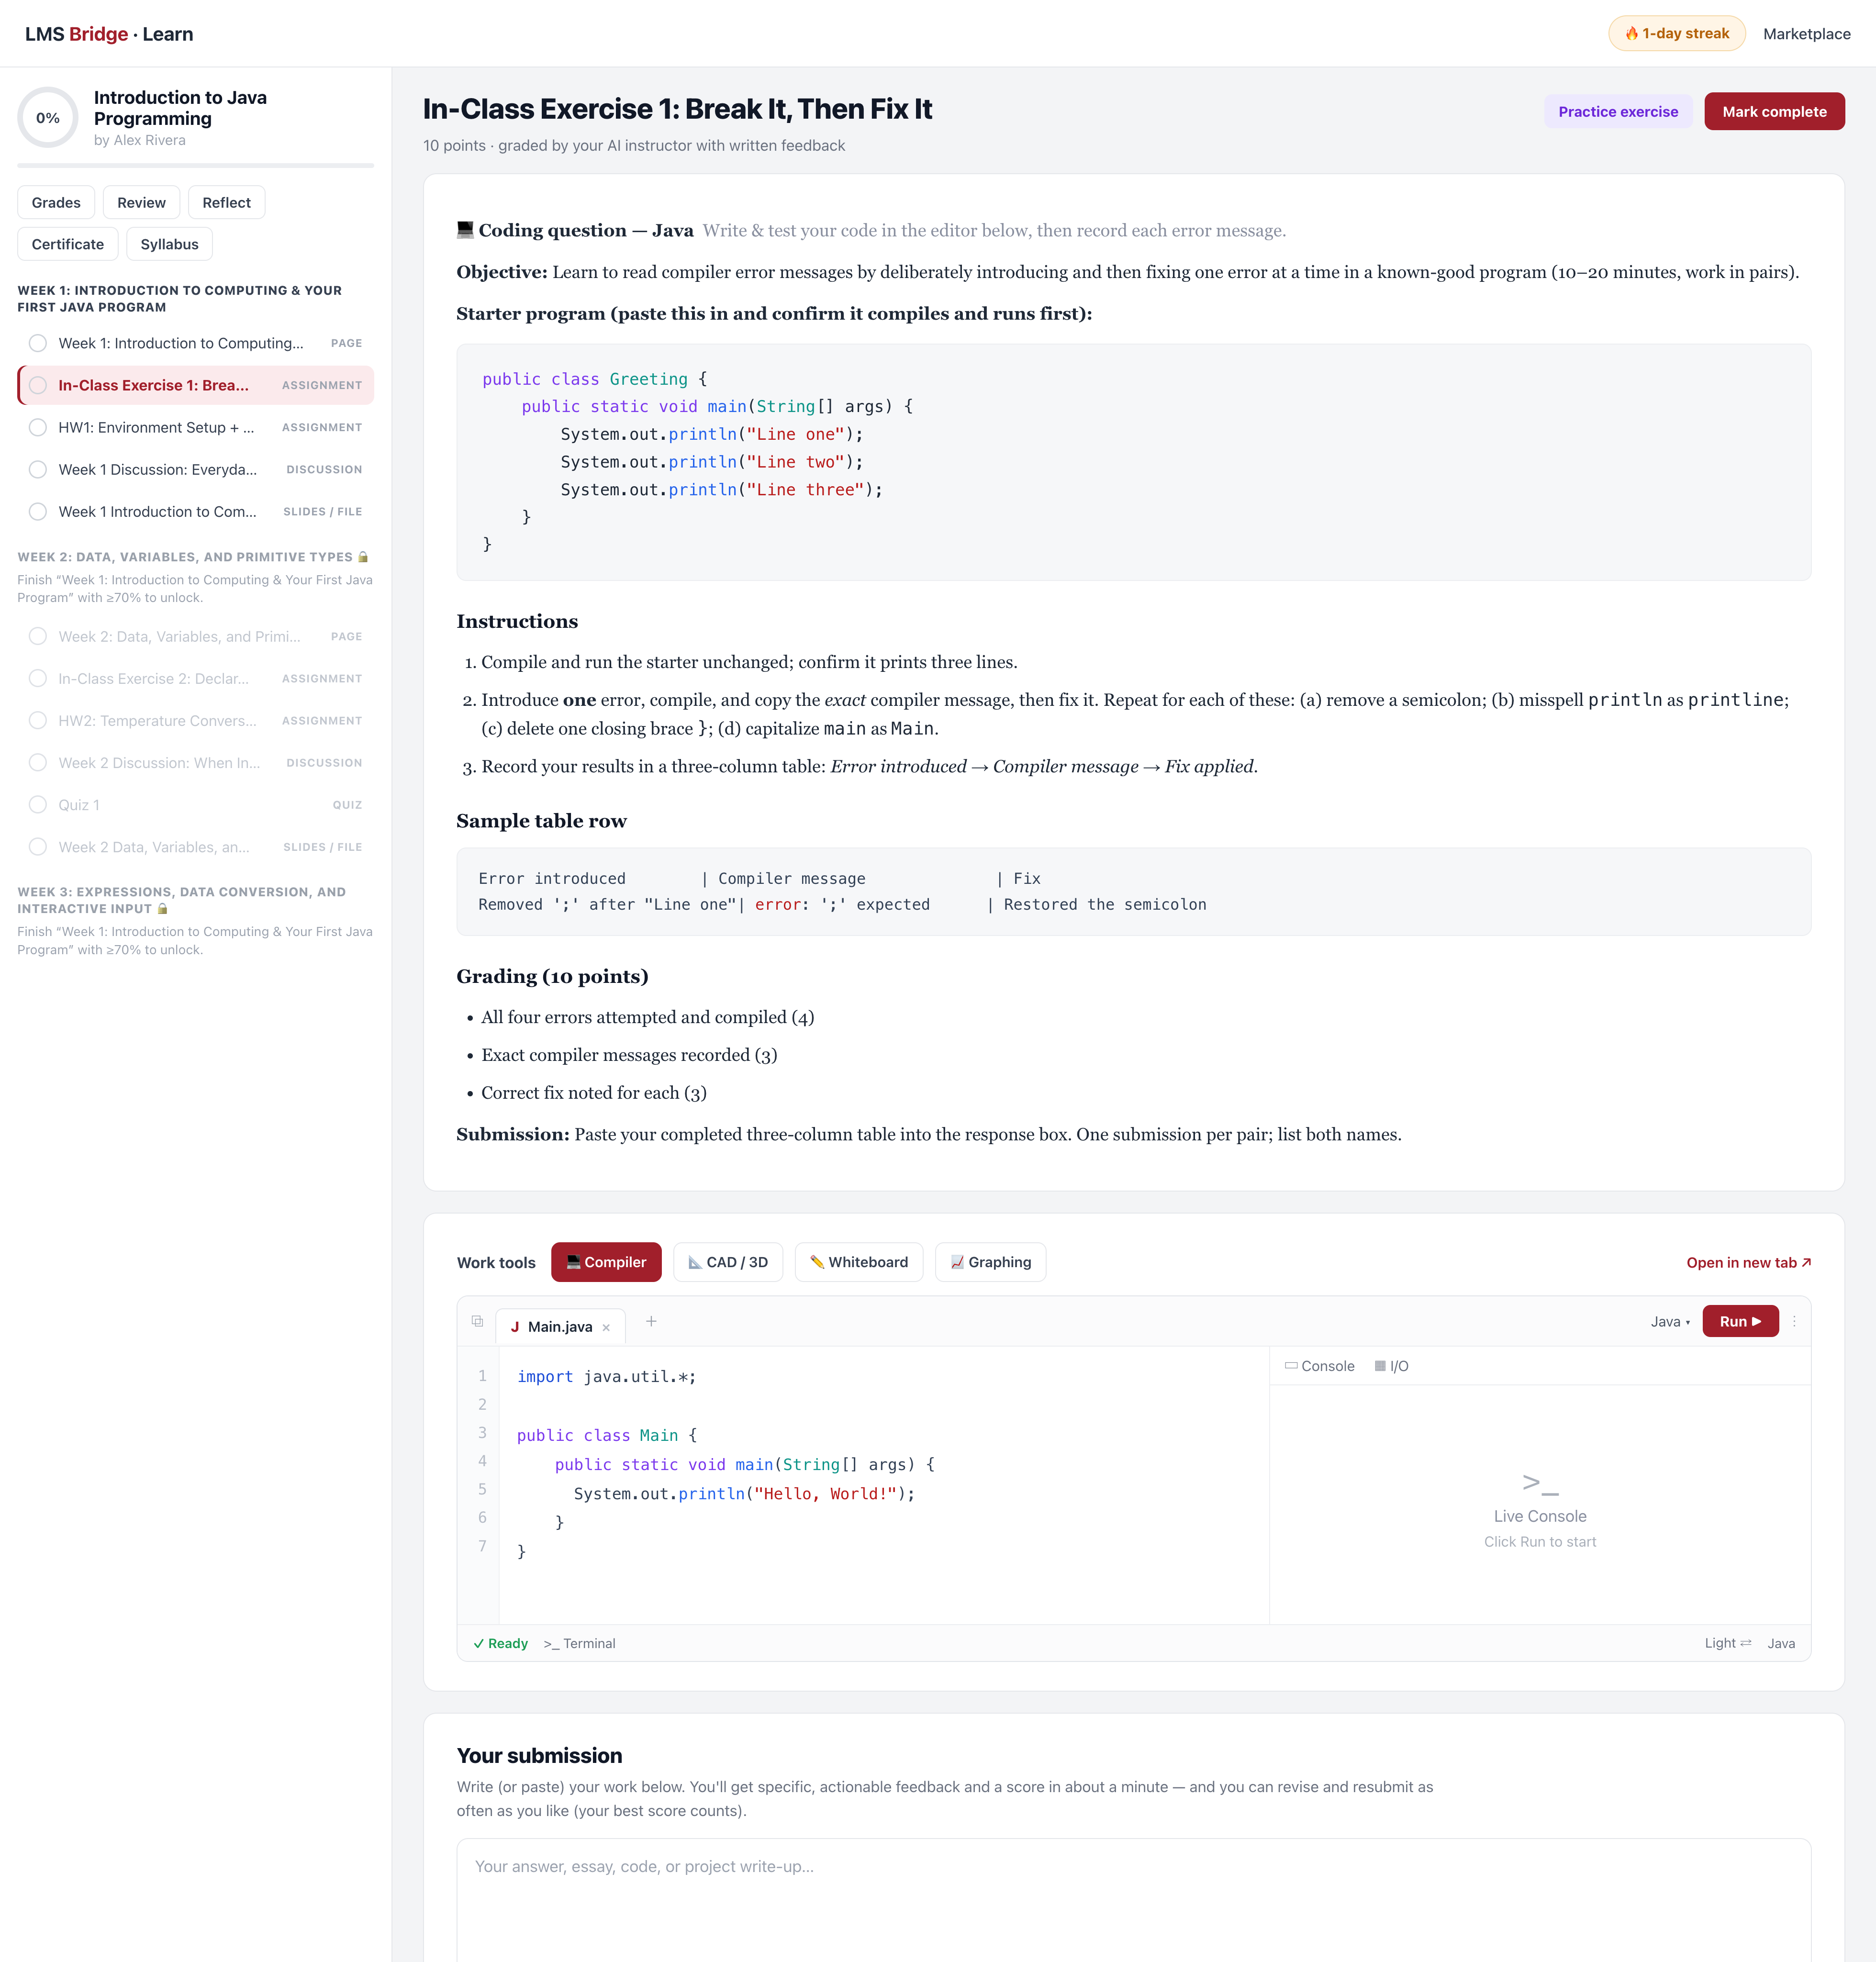Open the Marketplace link
1876x1962 pixels.
click(x=1806, y=33)
